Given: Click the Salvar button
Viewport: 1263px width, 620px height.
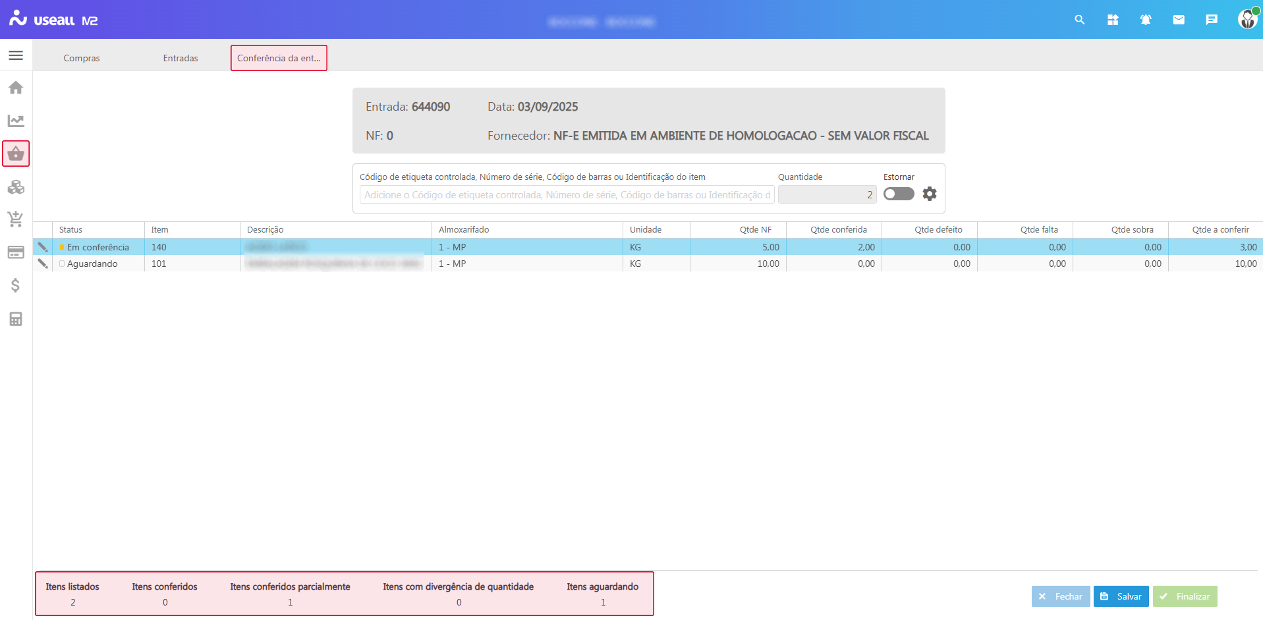Looking at the screenshot, I should coord(1121,596).
